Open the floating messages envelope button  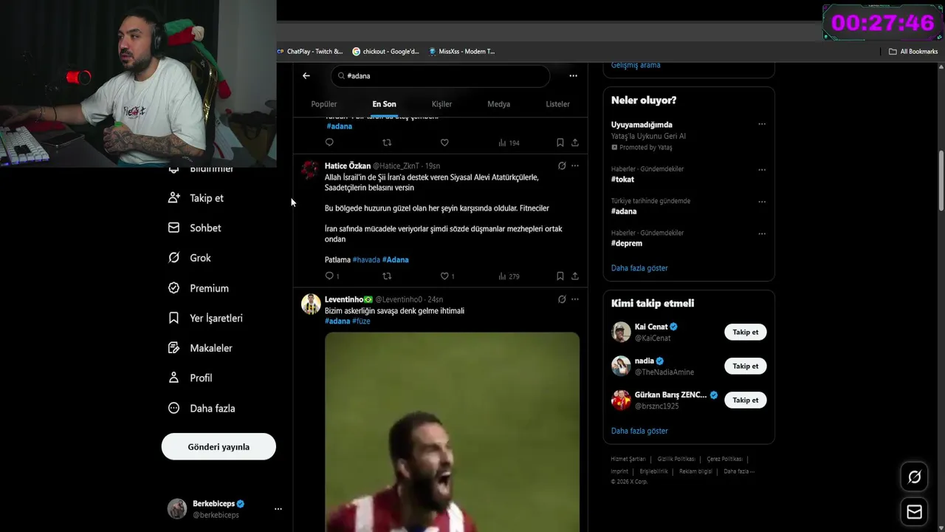(x=914, y=512)
